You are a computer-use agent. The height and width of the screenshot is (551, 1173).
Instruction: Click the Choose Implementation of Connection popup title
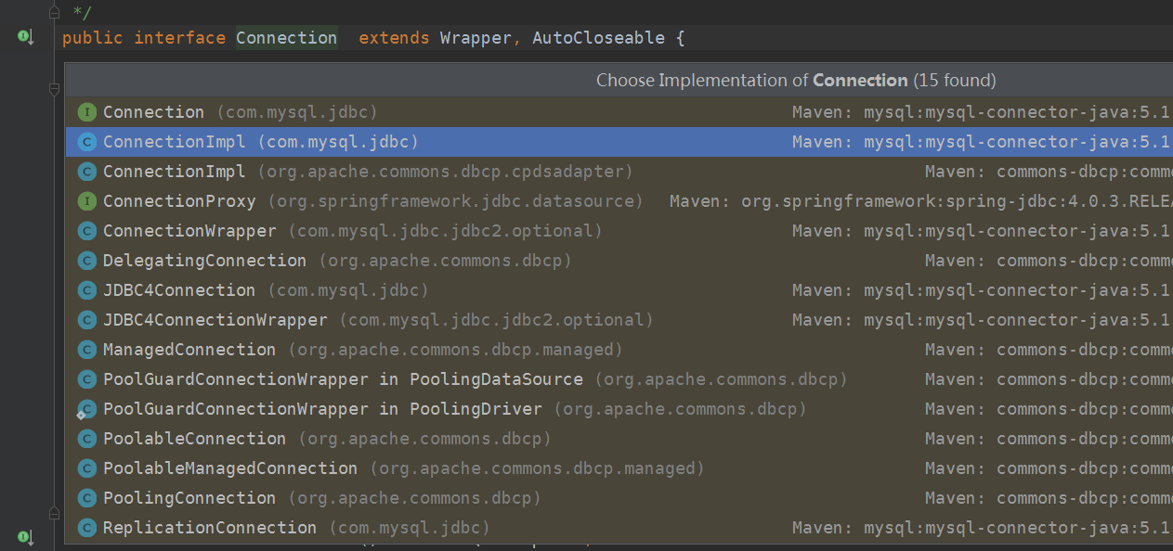click(796, 81)
